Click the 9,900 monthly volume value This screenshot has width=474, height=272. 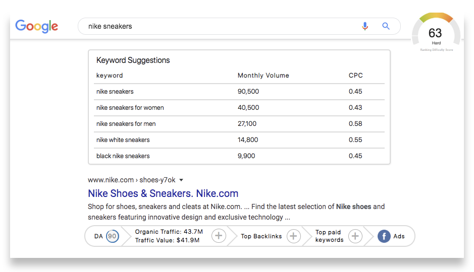pyautogui.click(x=246, y=156)
